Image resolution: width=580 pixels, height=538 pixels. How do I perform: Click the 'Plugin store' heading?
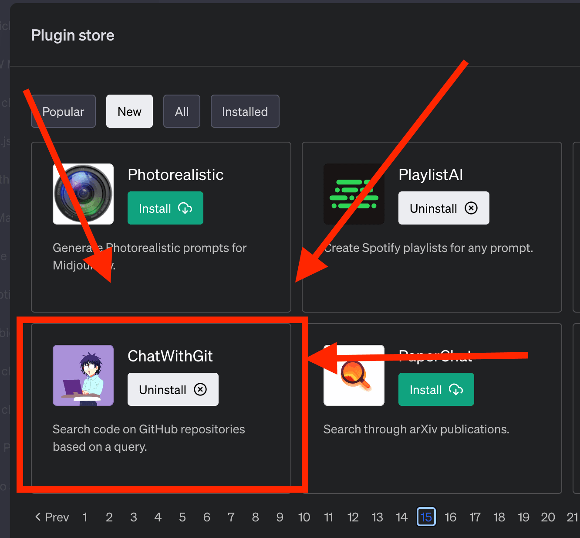pos(73,35)
